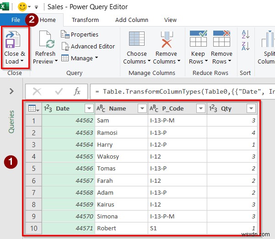Open query Properties

[x=80, y=35]
